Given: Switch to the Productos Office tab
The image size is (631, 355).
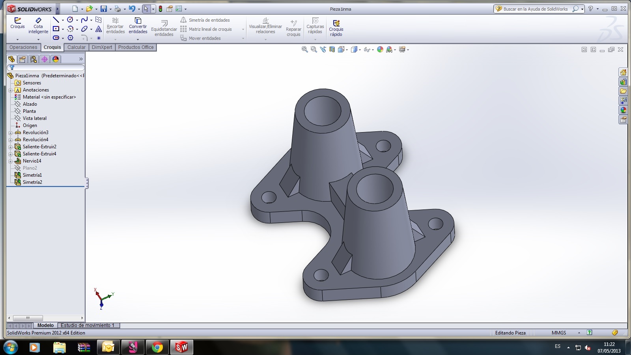Looking at the screenshot, I should [136, 47].
